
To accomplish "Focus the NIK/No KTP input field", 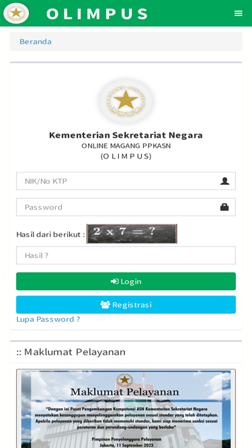I will tap(126, 181).
